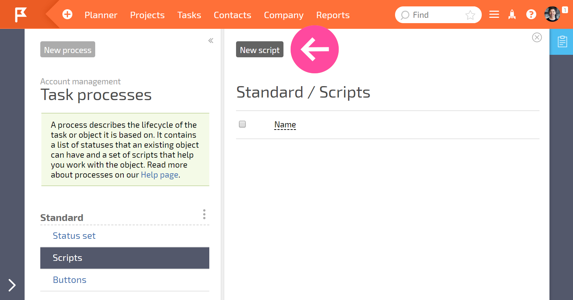
Task: Click the magnifier icon in Find box
Action: 405,15
